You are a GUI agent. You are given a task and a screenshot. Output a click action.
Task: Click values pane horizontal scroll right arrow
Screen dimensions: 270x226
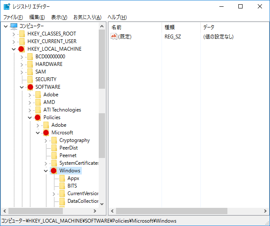pos(265,211)
